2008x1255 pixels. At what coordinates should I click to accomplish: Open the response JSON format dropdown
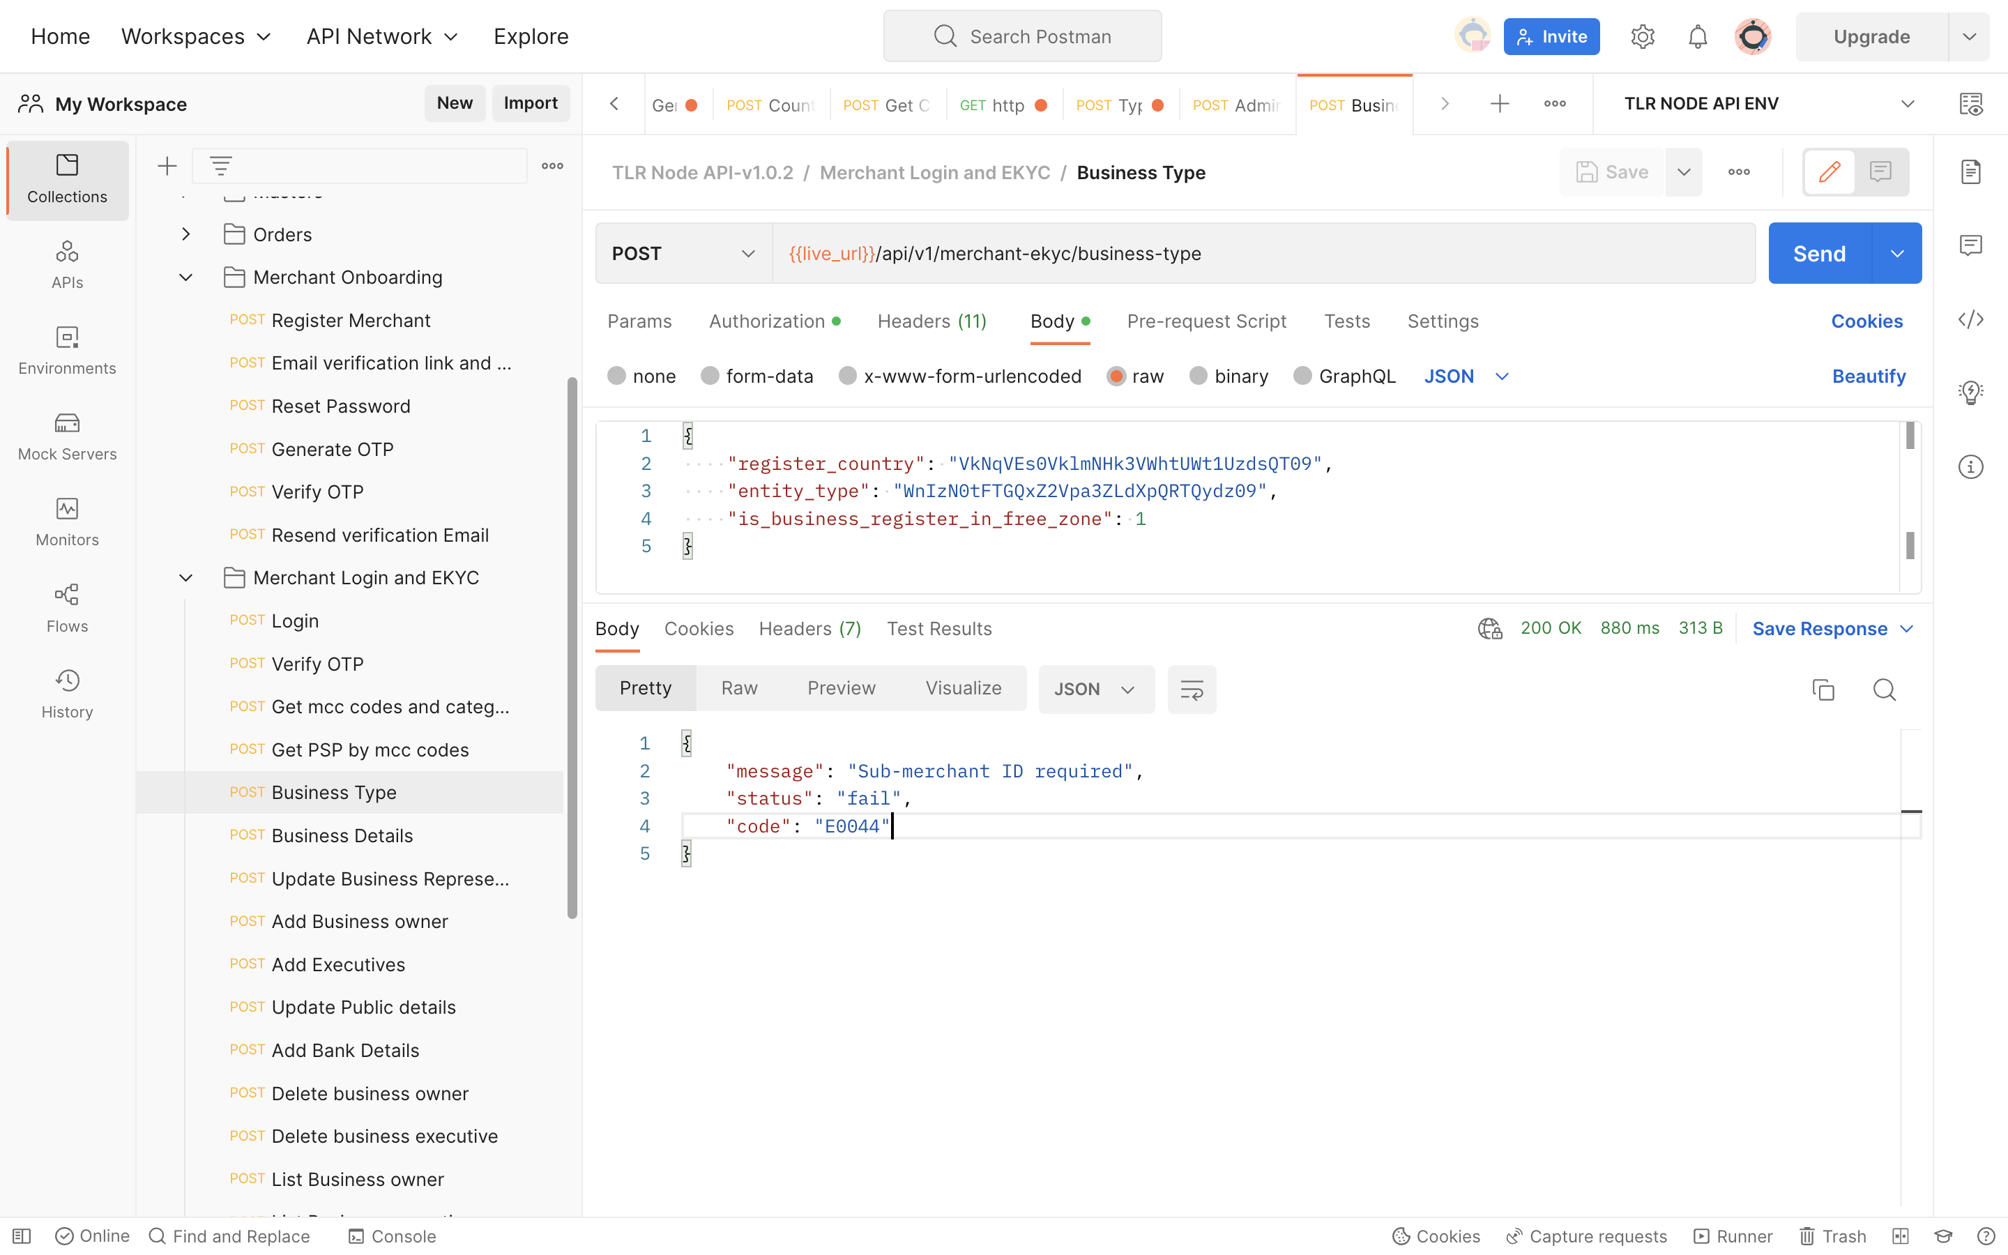pos(1095,689)
